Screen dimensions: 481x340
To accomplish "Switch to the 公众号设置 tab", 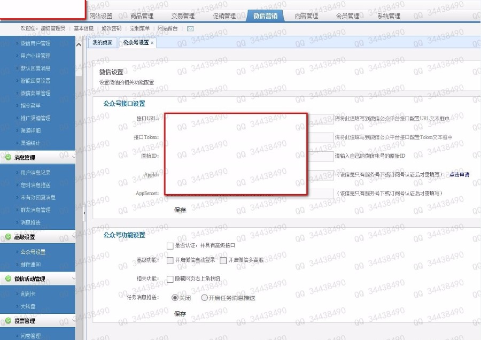I will pos(136,42).
